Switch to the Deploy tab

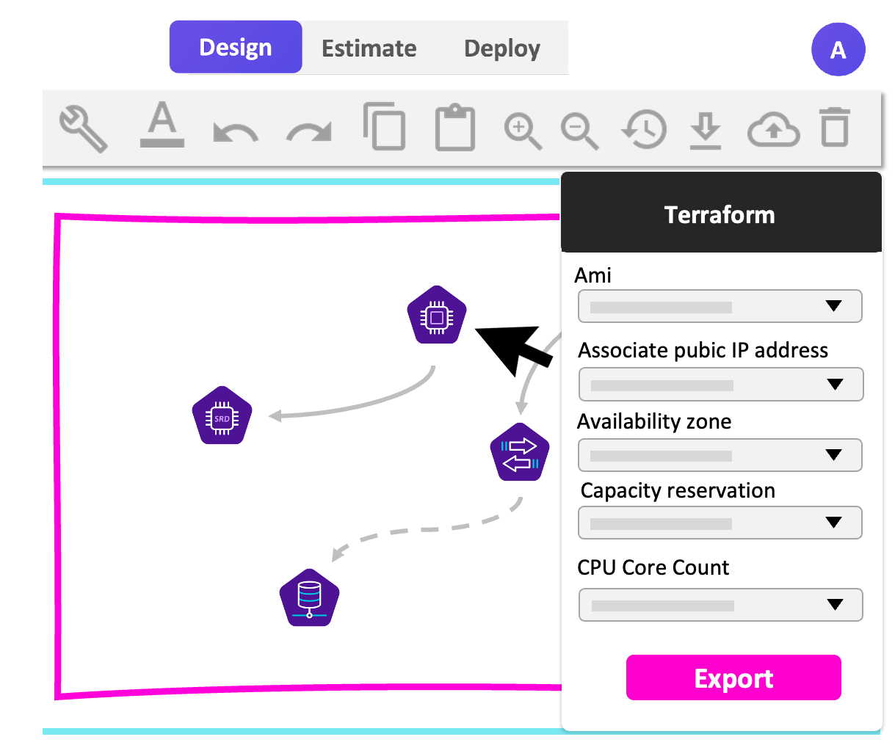click(501, 48)
